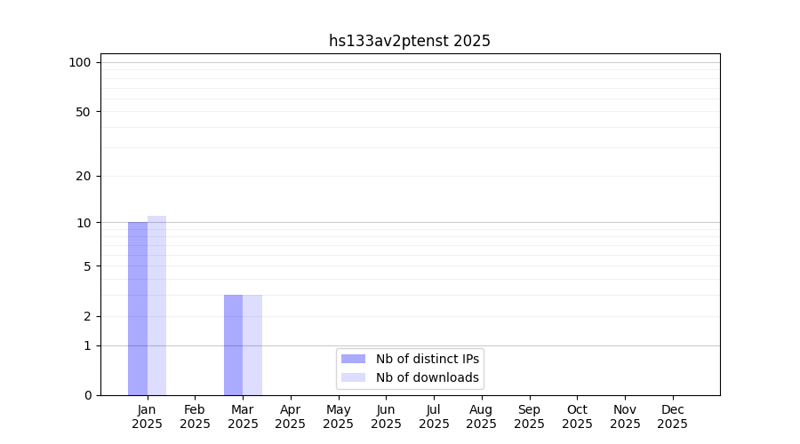Screen dimensions: 800x444
Task: Click the Nb of distinct IPs legend swatch
Action: (353, 359)
